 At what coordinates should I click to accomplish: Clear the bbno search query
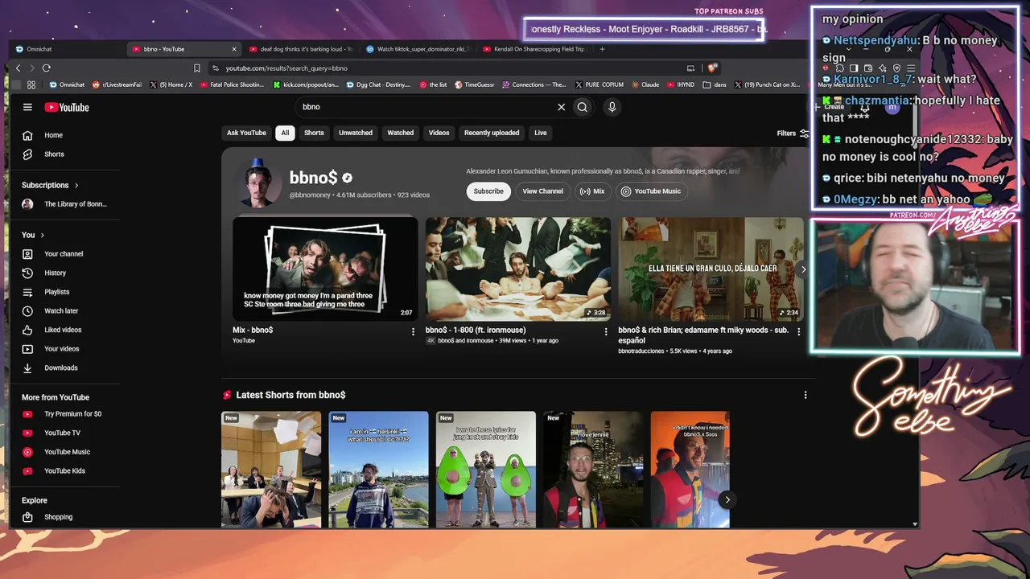pos(562,107)
